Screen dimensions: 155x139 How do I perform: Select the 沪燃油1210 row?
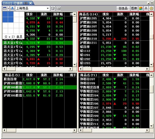click(88, 39)
